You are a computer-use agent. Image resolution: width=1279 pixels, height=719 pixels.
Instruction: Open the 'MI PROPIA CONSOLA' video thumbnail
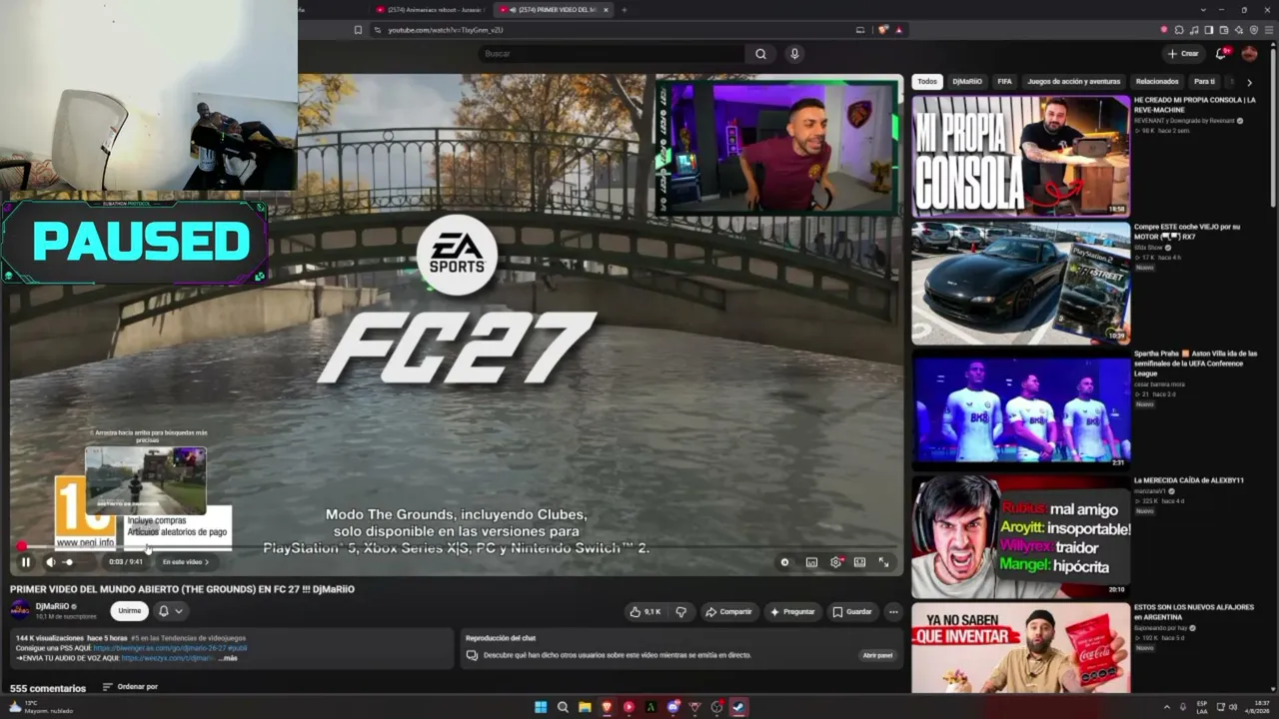[x=1021, y=156]
